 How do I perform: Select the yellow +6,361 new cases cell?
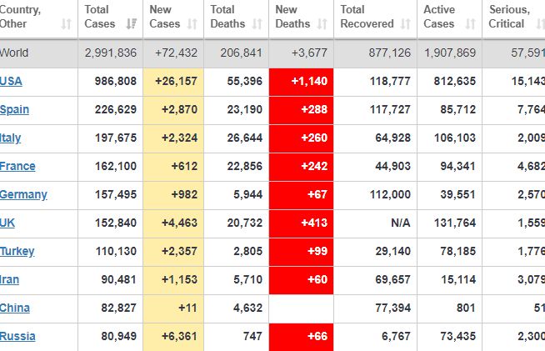[173, 336]
